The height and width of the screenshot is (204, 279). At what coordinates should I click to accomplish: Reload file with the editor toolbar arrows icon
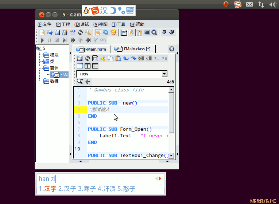point(88,58)
